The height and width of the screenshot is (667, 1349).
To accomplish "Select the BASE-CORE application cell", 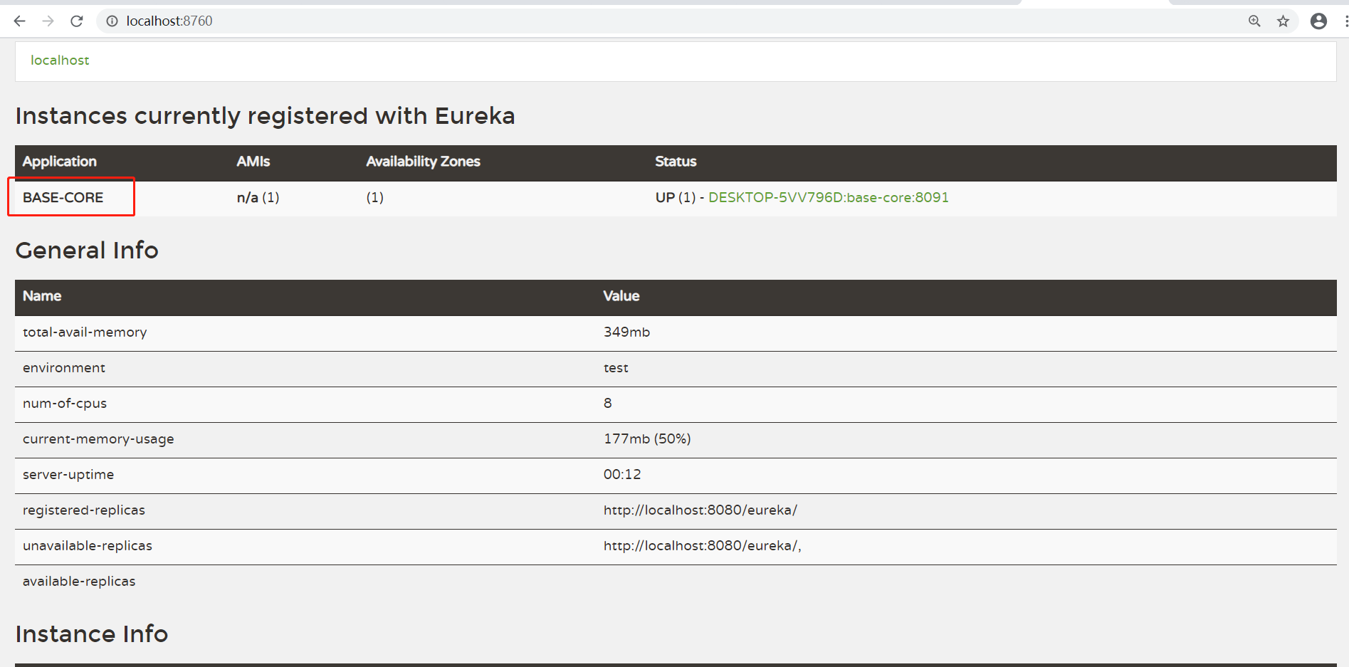I will 63,197.
